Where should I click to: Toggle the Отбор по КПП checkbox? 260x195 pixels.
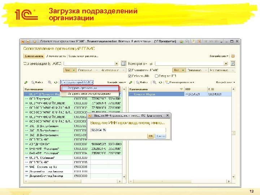(x=156, y=76)
